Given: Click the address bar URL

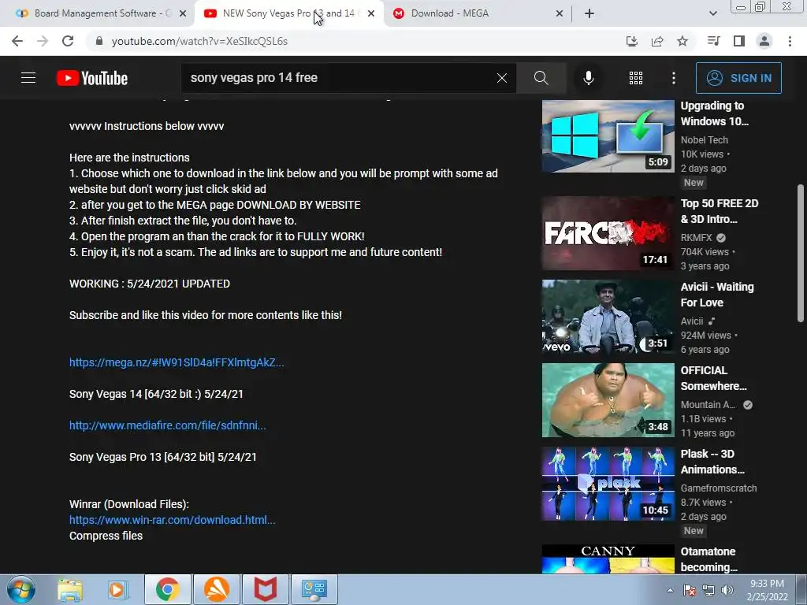Looking at the screenshot, I should coord(199,41).
